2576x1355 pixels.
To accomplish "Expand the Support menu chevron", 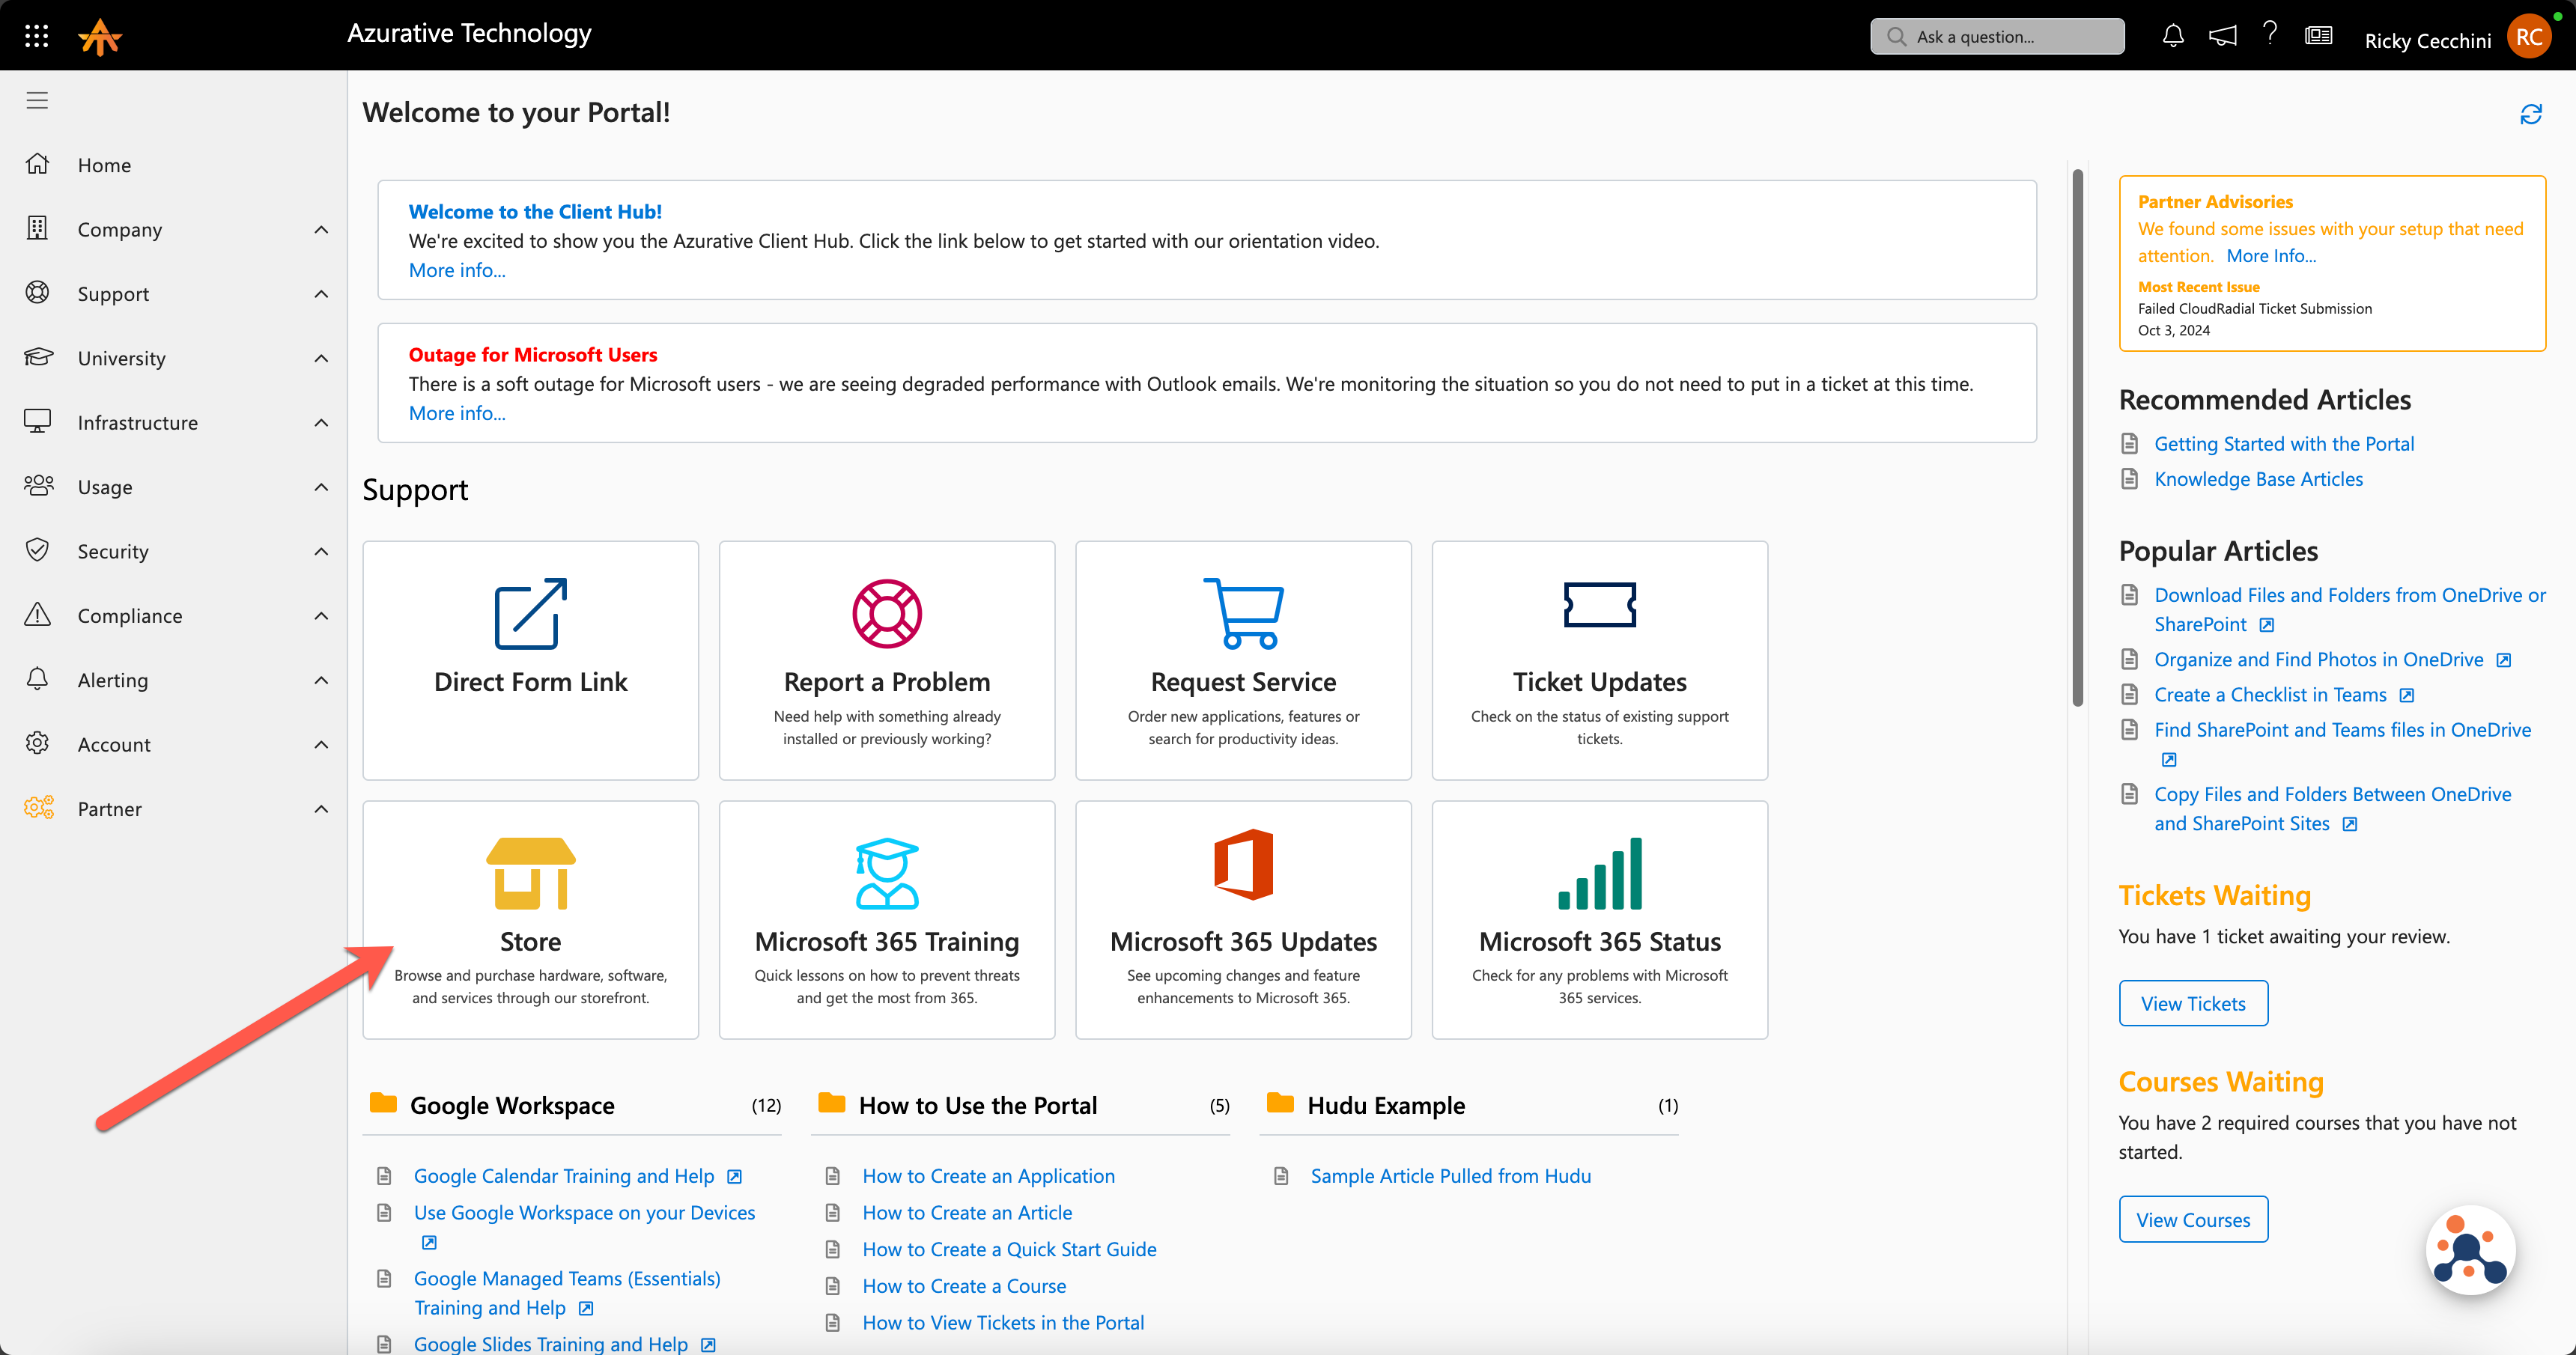I will click(321, 293).
